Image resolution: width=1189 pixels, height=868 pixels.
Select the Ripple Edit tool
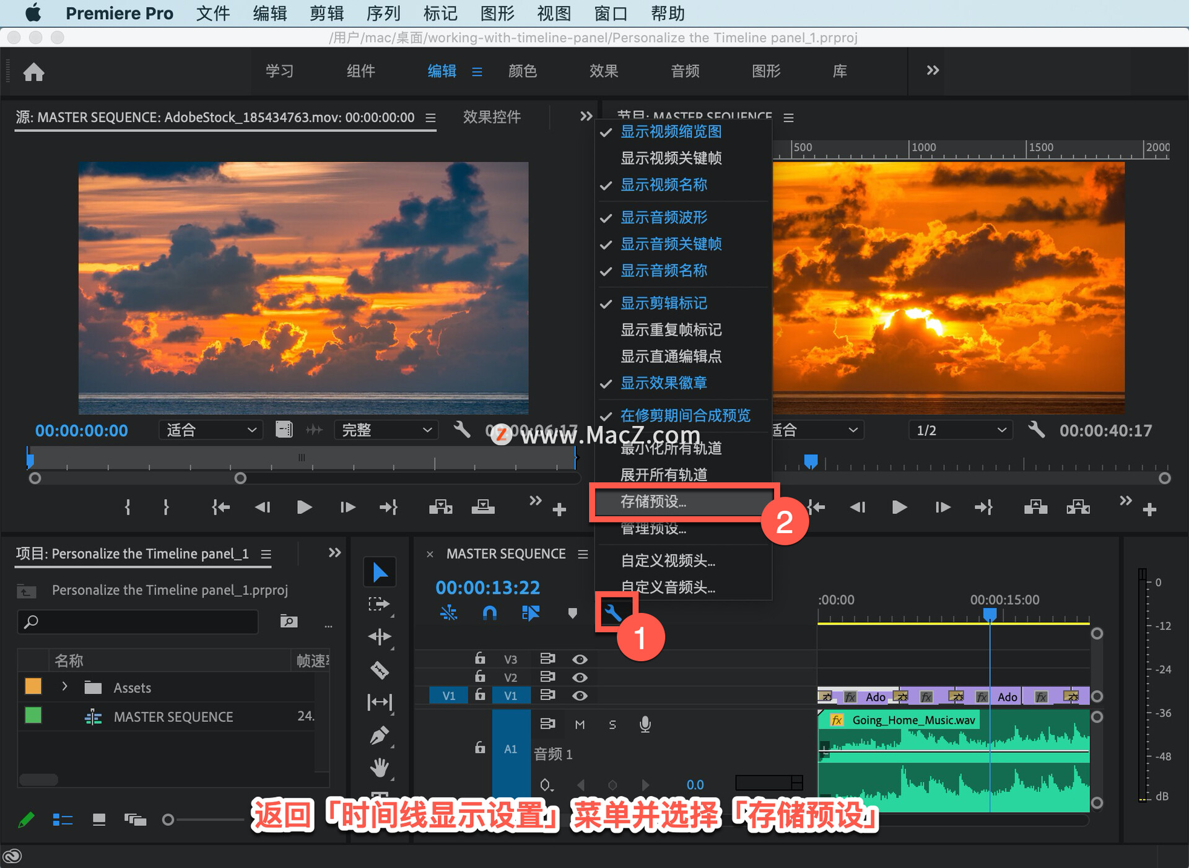[379, 636]
